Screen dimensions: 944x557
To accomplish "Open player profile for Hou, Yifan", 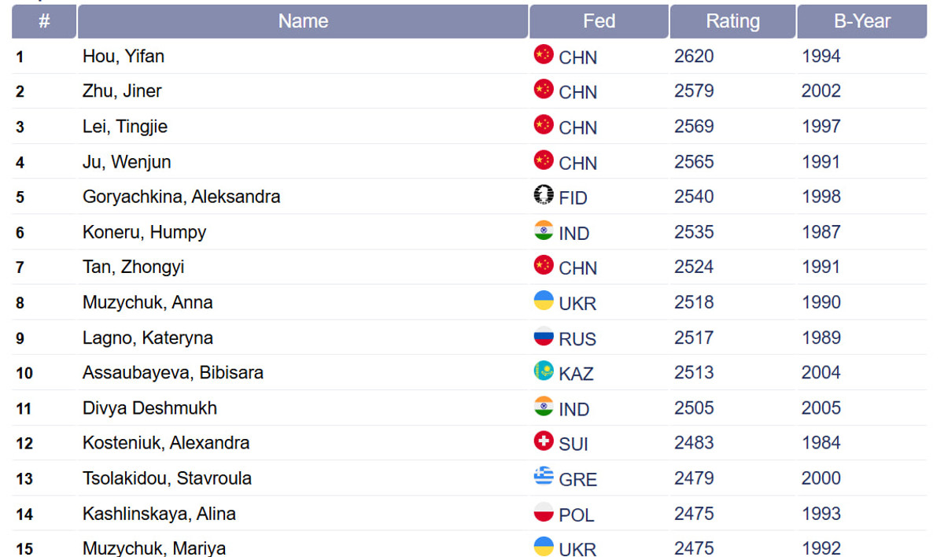I will pyautogui.click(x=124, y=57).
